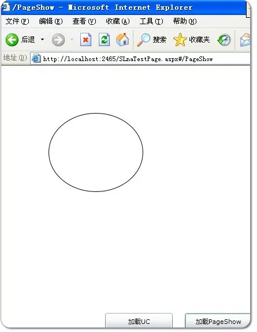Open the 工具(T) menu
The width and height of the screenshot is (257, 332).
(151, 21)
